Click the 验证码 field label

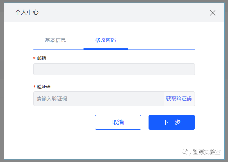(44, 87)
